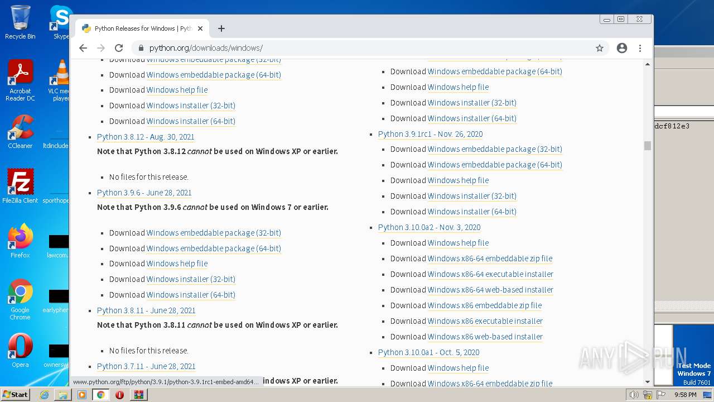Switch to Chrome in the taskbar
714x402 pixels.
(x=101, y=395)
